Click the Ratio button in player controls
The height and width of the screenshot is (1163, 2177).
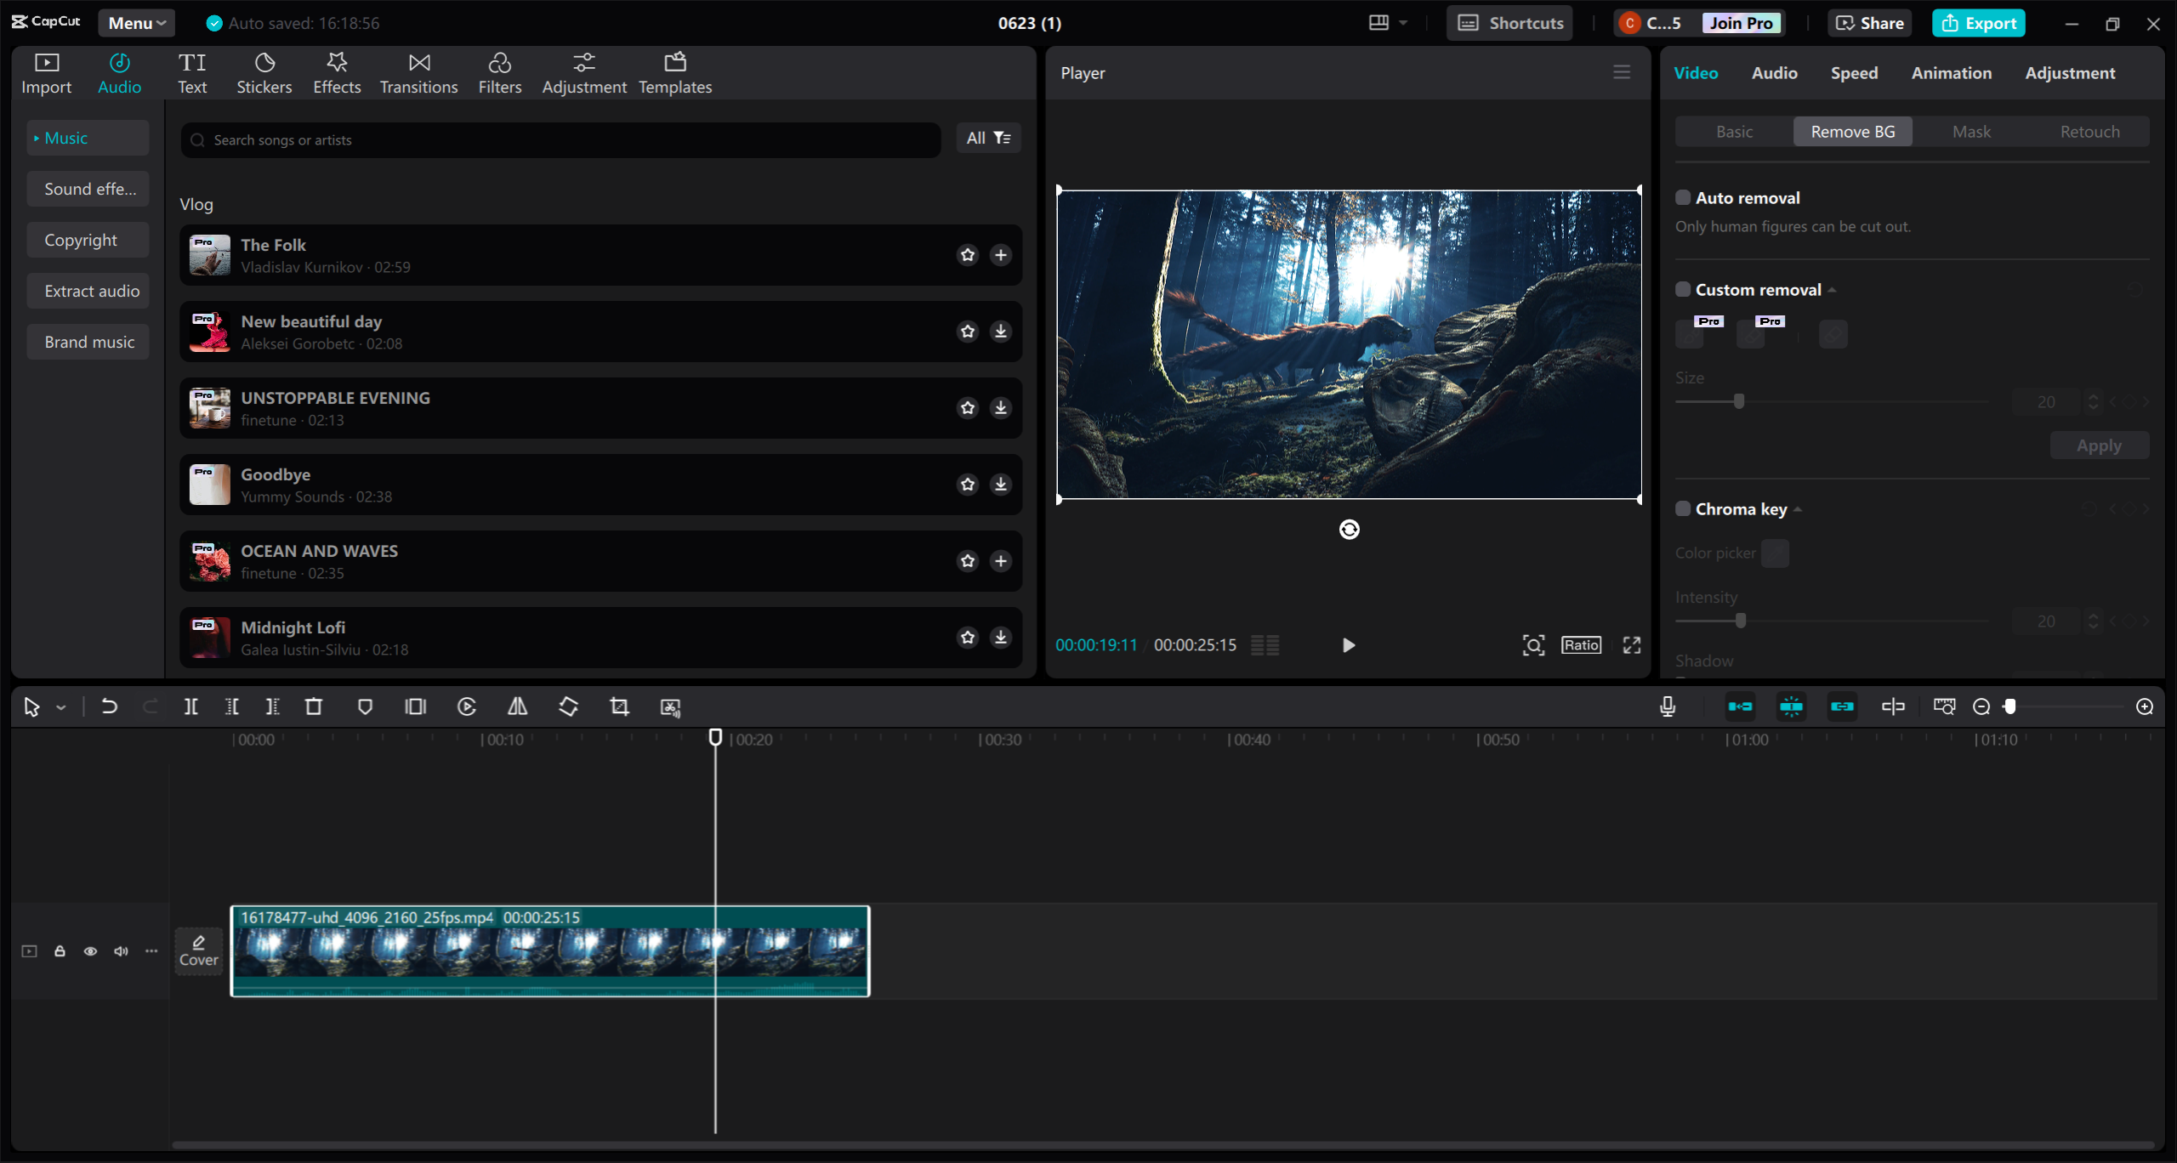tap(1581, 644)
